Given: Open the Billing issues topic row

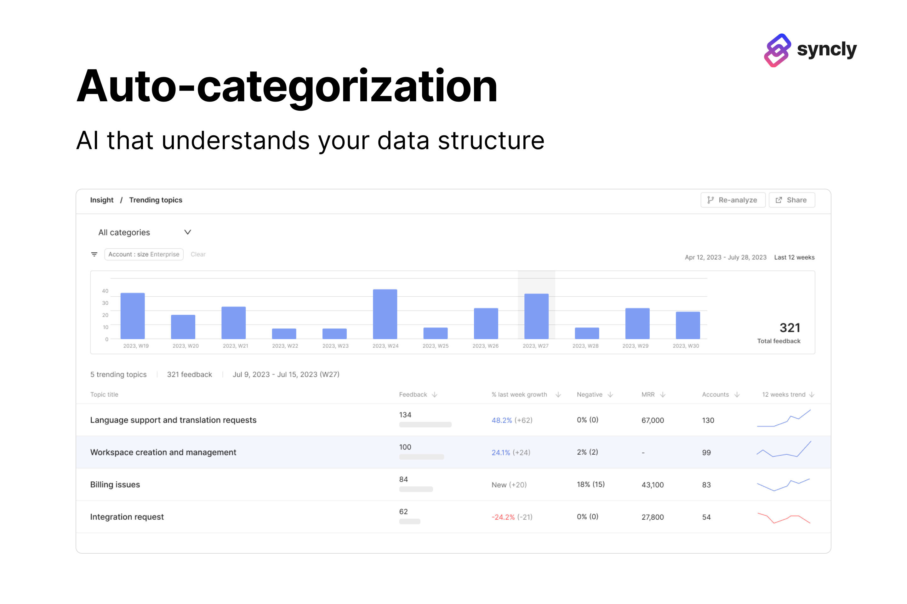Looking at the screenshot, I should pos(115,484).
